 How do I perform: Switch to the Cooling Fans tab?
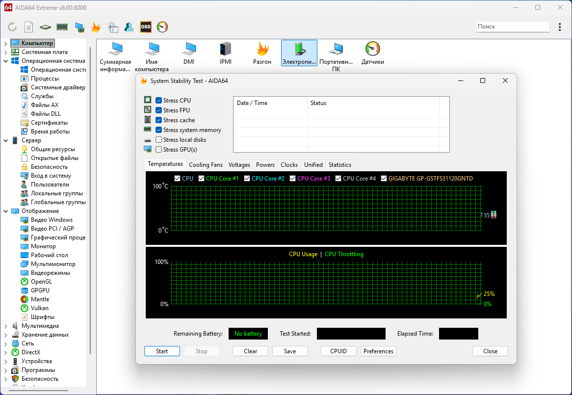pyautogui.click(x=206, y=165)
